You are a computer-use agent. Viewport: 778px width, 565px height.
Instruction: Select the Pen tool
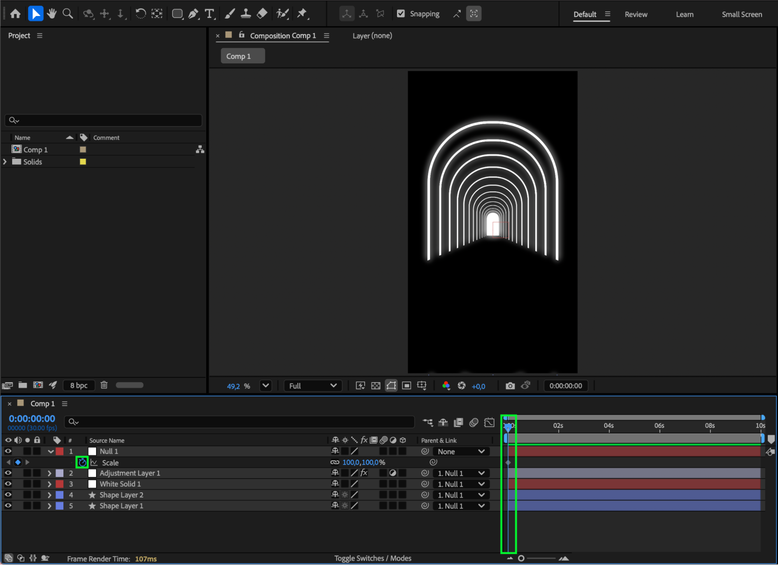(193, 14)
